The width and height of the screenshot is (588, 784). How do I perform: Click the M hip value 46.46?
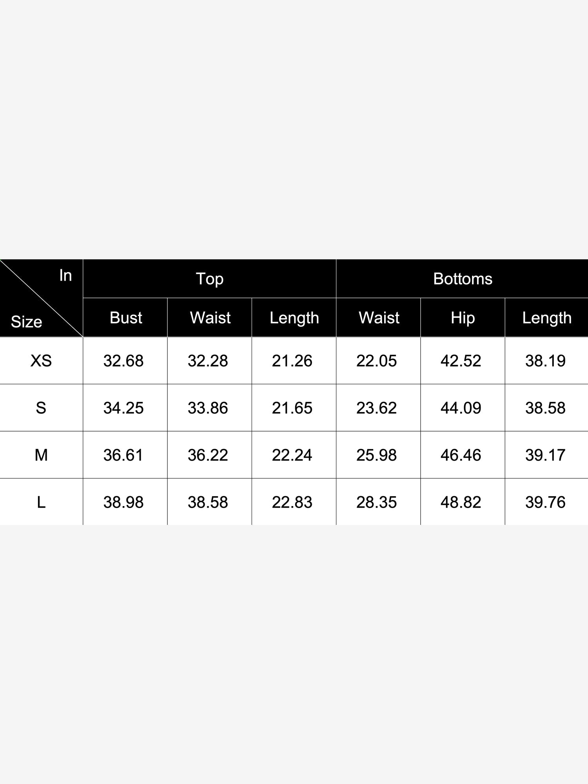pyautogui.click(x=461, y=455)
